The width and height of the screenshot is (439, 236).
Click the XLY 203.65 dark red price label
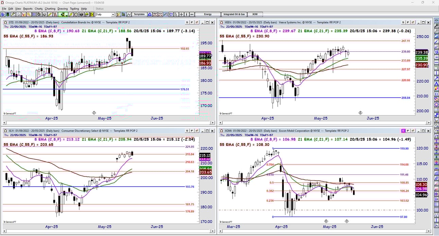[205, 173]
